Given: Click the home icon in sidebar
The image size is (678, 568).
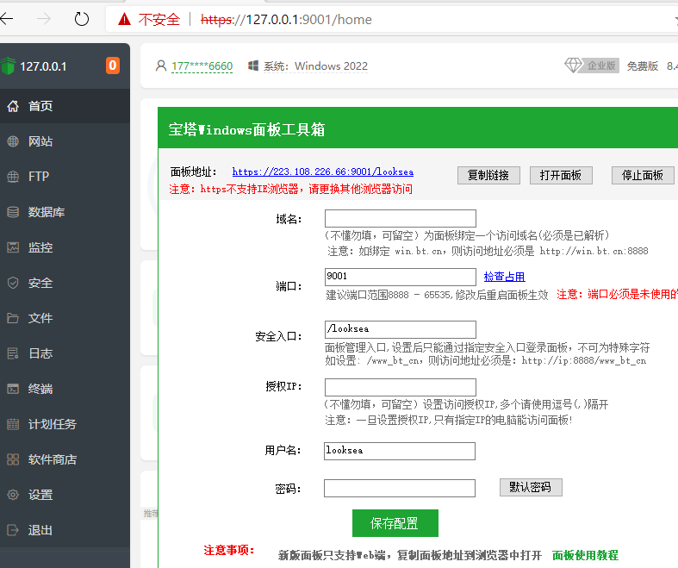Looking at the screenshot, I should 13,106.
